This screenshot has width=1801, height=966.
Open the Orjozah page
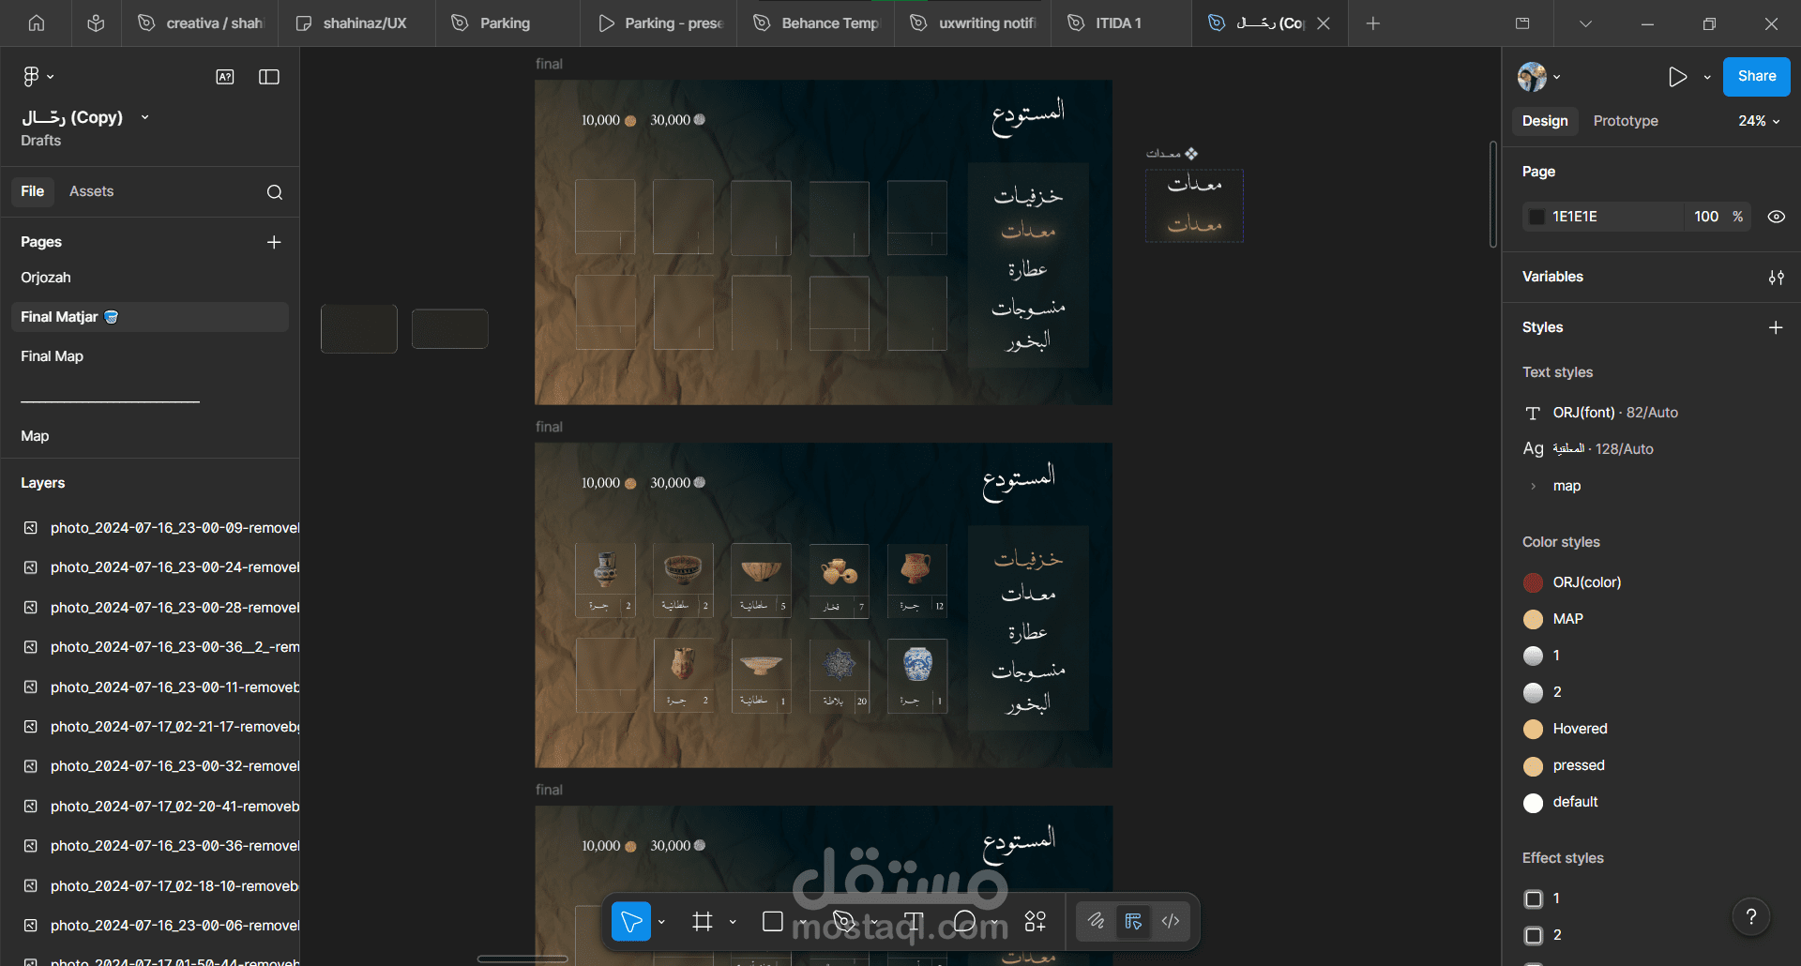(46, 278)
